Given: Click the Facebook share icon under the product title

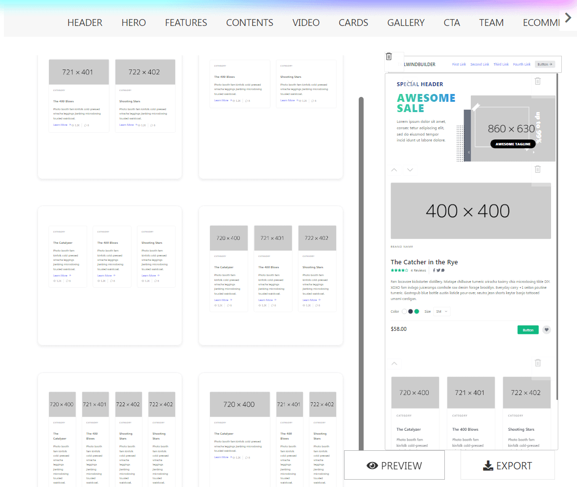Looking at the screenshot, I should tap(434, 270).
